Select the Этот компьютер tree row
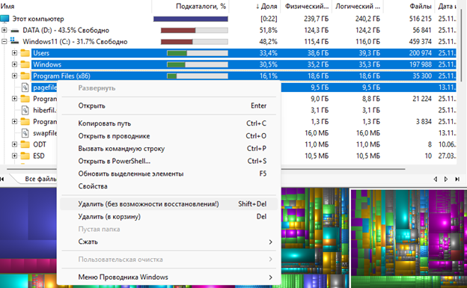The width and height of the screenshot is (467, 288). pos(228,19)
